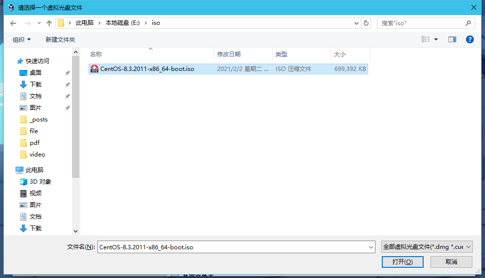The height and width of the screenshot is (278, 485).
Task: Open 快速访问 in the navigation pane
Action: coord(37,61)
